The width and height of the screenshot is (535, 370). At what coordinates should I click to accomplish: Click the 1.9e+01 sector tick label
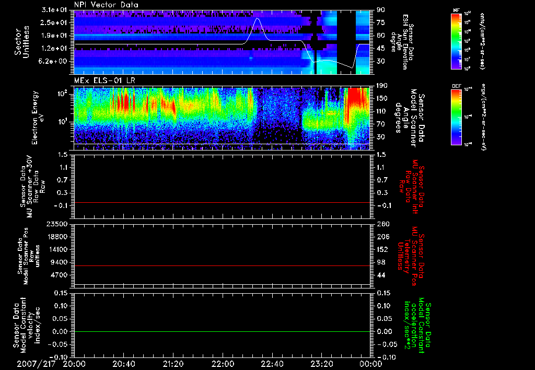click(54, 36)
